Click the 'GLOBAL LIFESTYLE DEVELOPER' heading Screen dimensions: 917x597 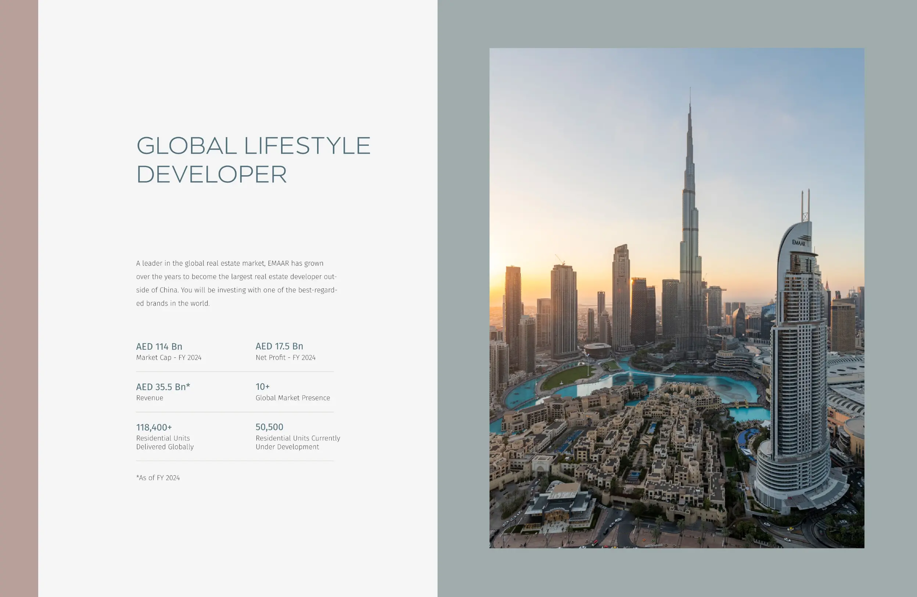(x=253, y=159)
